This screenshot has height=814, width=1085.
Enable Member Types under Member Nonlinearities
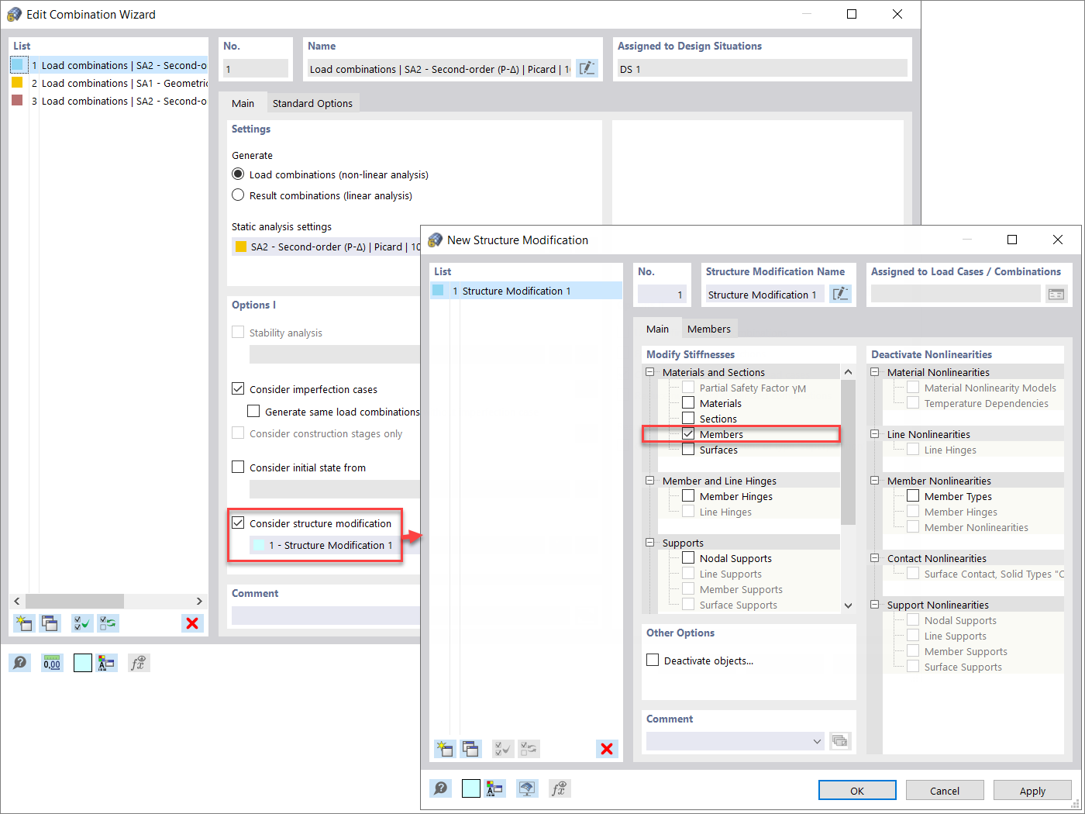coord(913,495)
